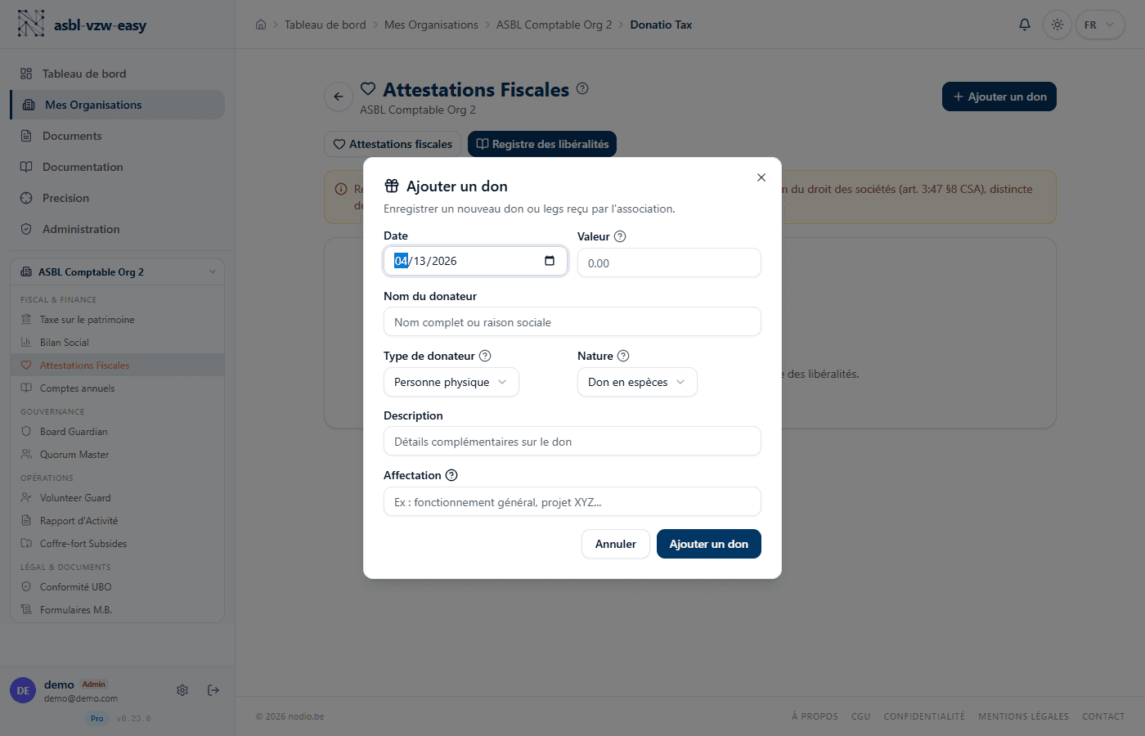The image size is (1145, 736).
Task: Open Board Guardian module
Action: coord(117,432)
